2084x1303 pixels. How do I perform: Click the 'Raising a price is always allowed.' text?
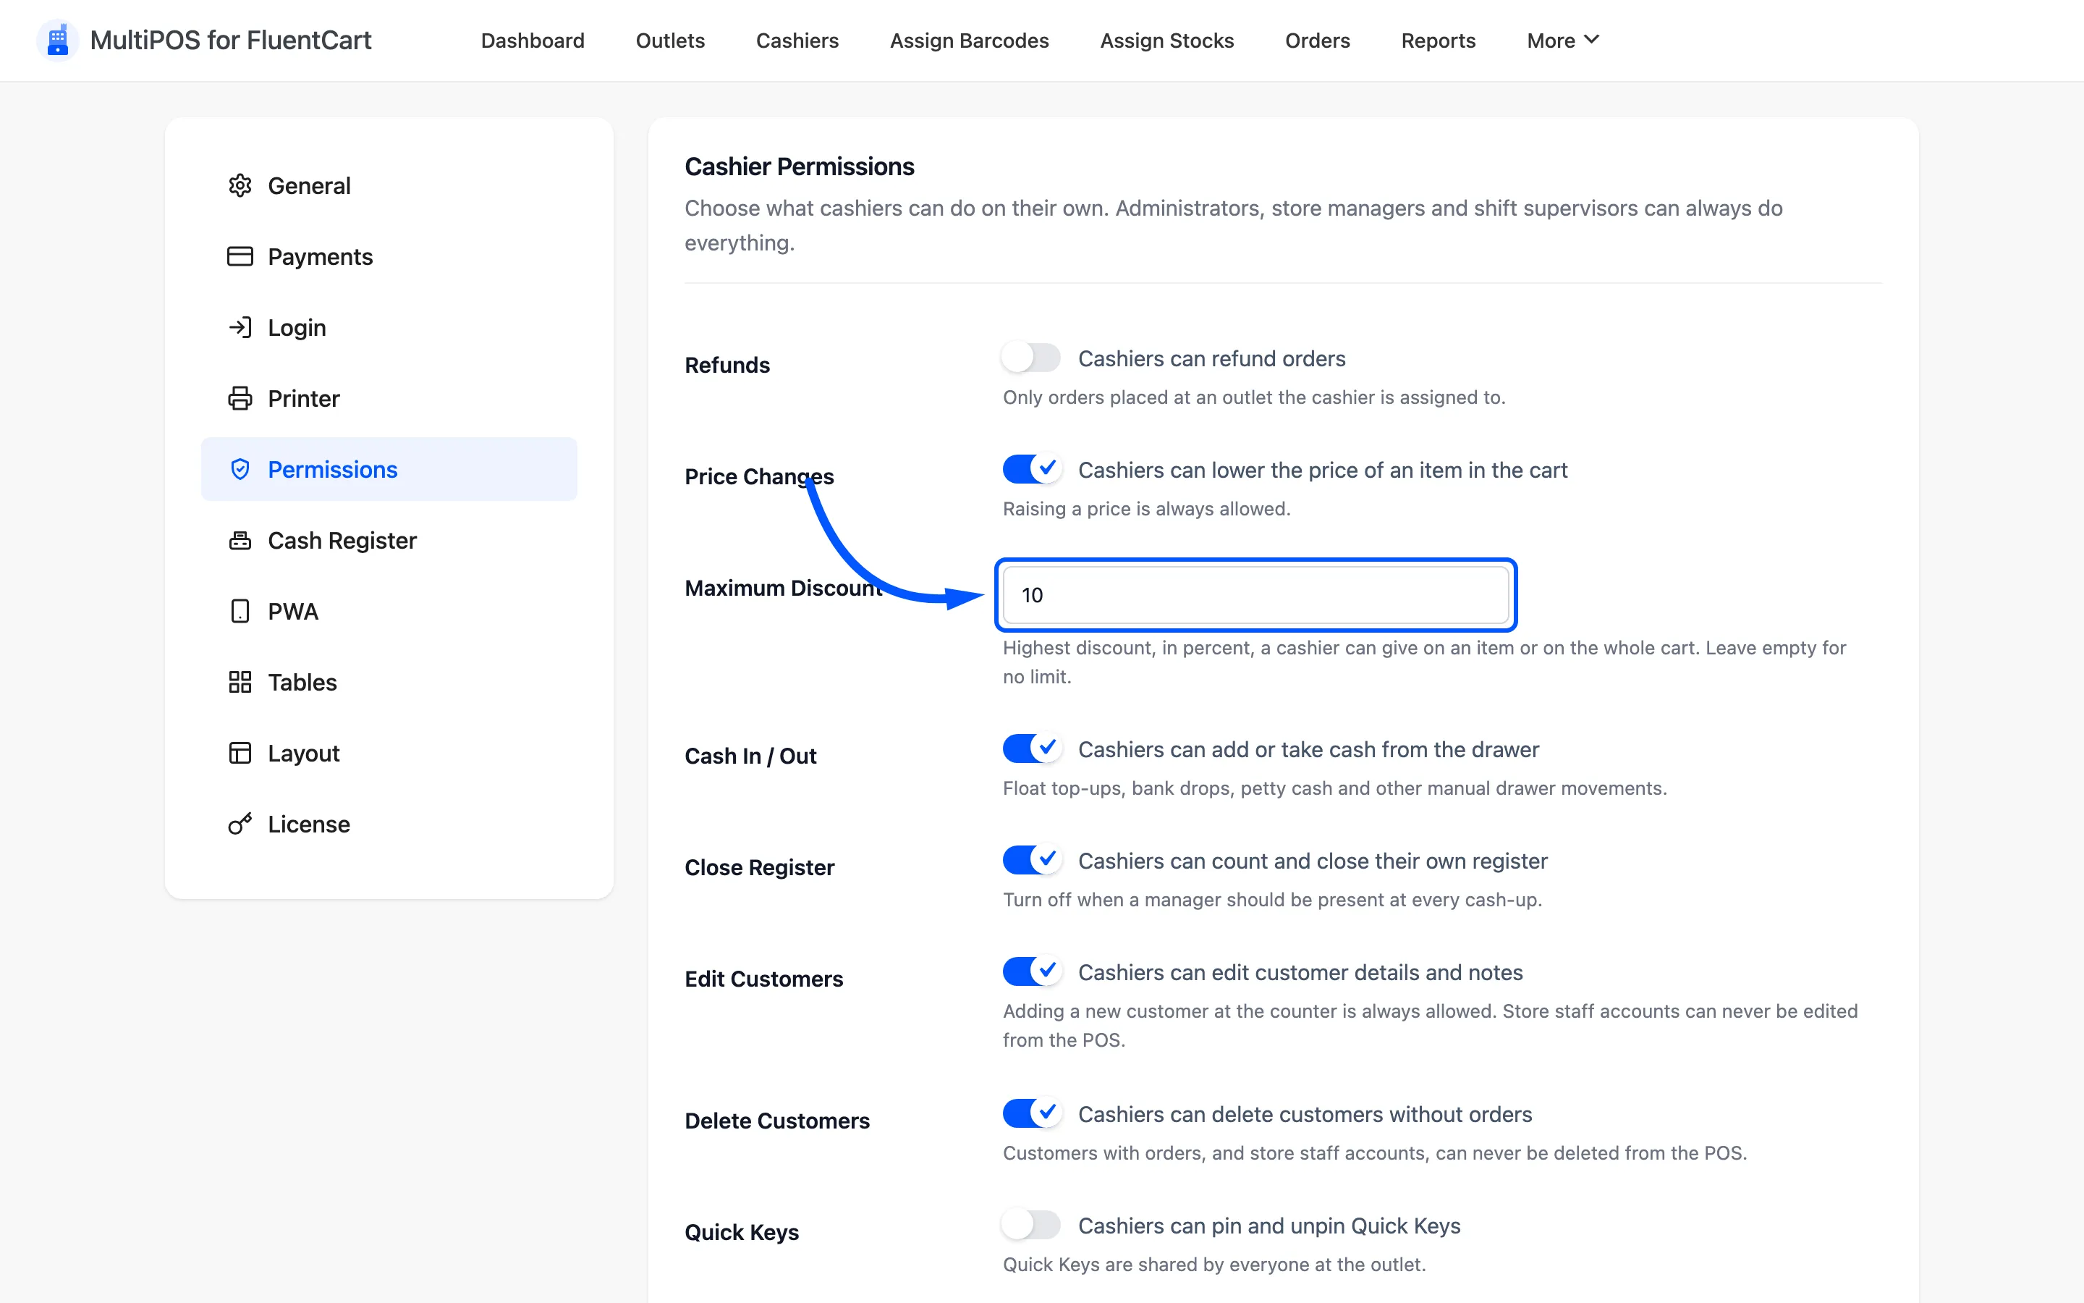click(x=1146, y=508)
